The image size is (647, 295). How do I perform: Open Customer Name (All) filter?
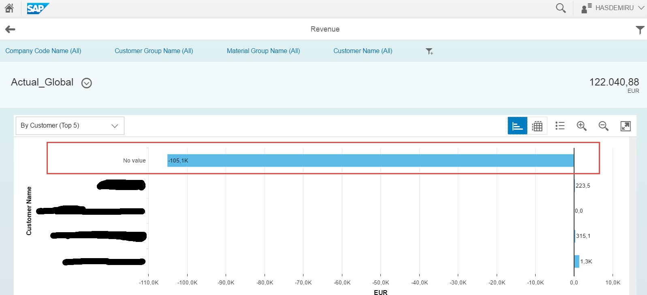point(363,51)
